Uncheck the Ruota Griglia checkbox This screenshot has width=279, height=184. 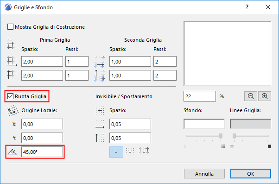[x=10, y=96]
